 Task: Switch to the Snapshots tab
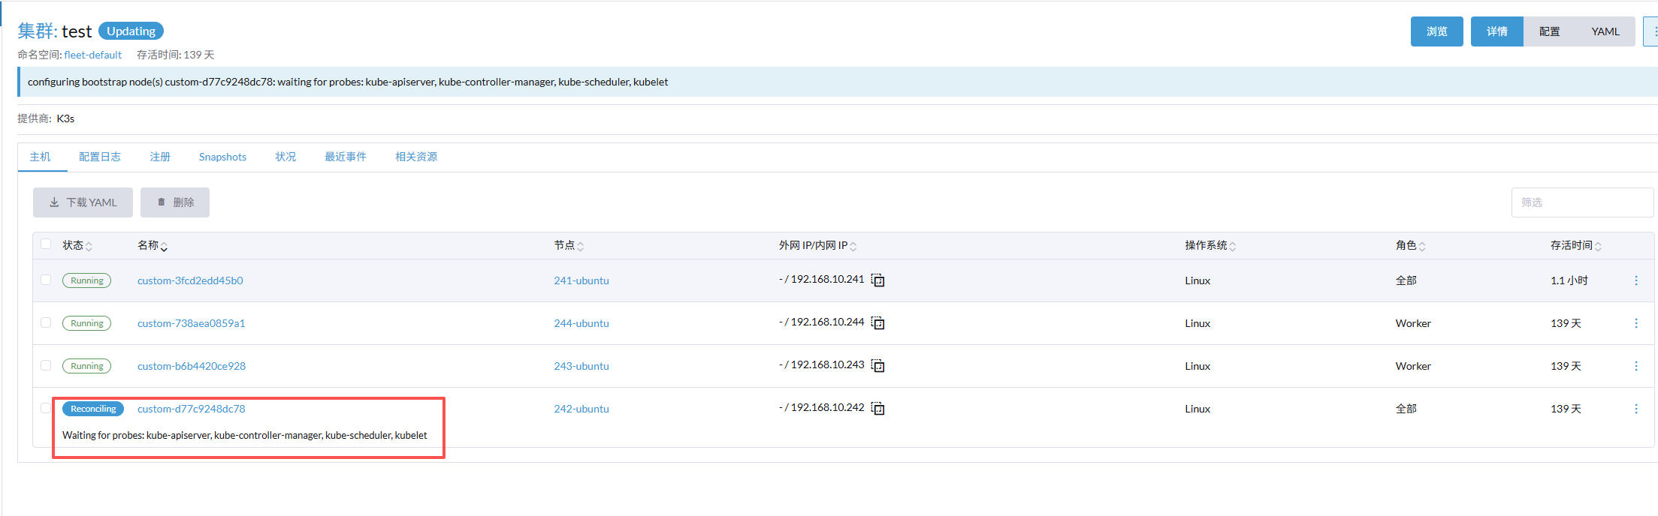click(x=222, y=157)
